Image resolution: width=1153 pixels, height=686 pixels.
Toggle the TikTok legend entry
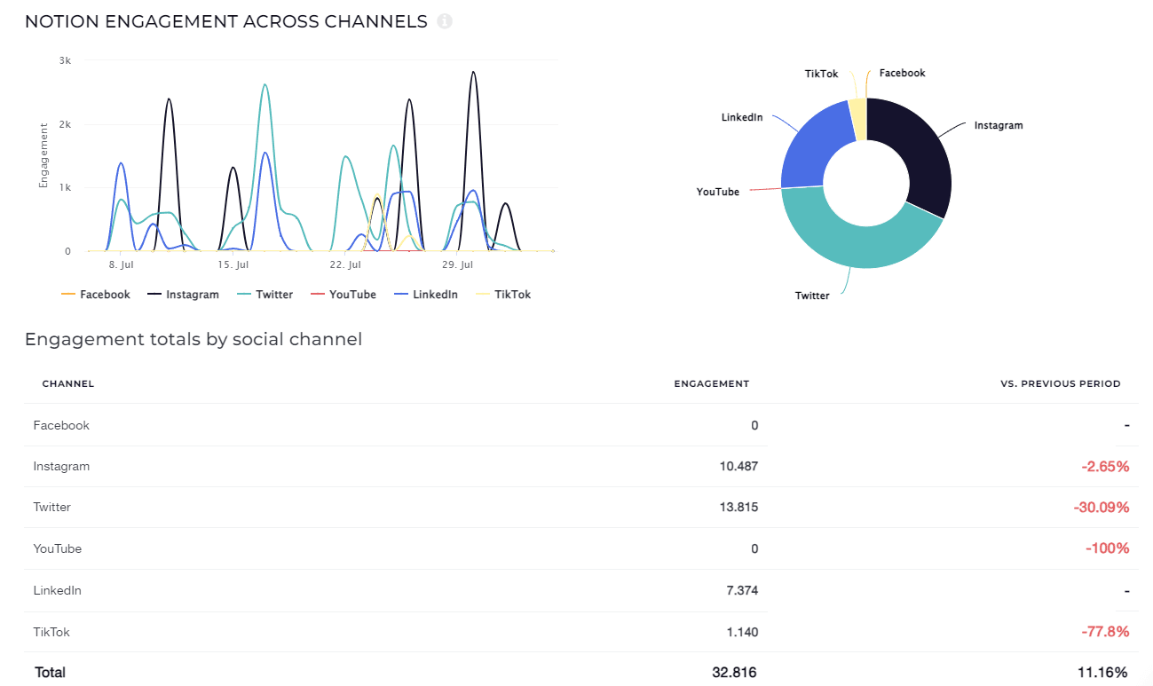click(503, 295)
